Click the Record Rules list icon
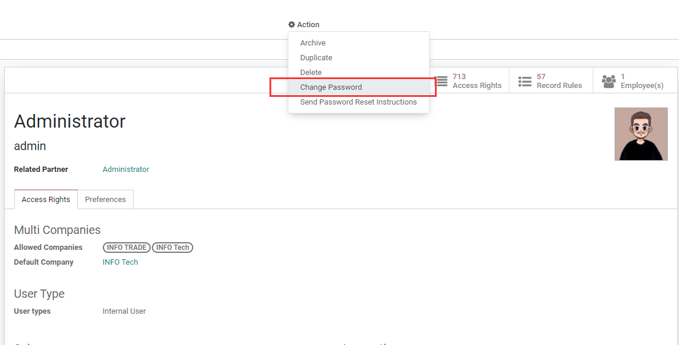The width and height of the screenshot is (679, 345). (x=525, y=81)
